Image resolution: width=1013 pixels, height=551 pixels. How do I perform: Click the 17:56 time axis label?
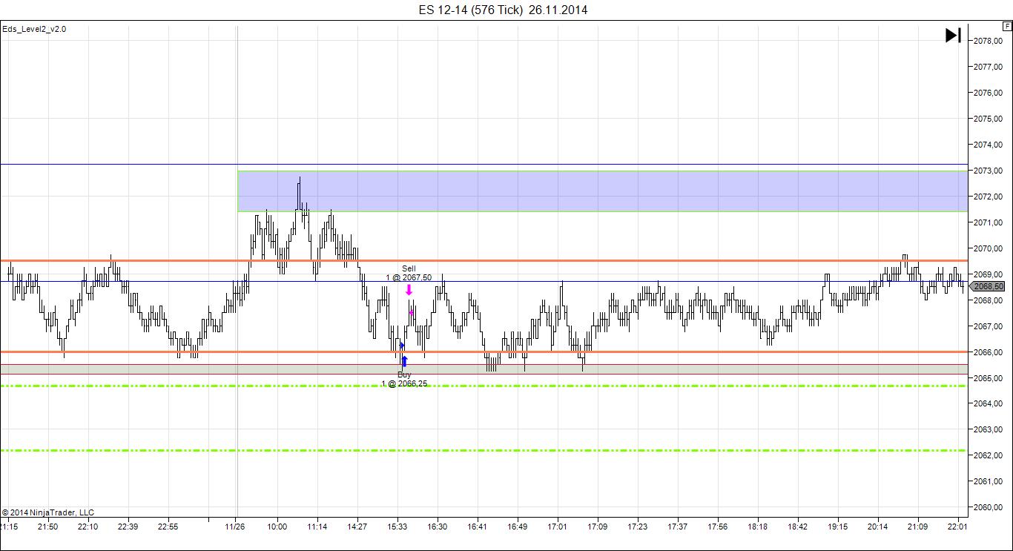point(718,527)
